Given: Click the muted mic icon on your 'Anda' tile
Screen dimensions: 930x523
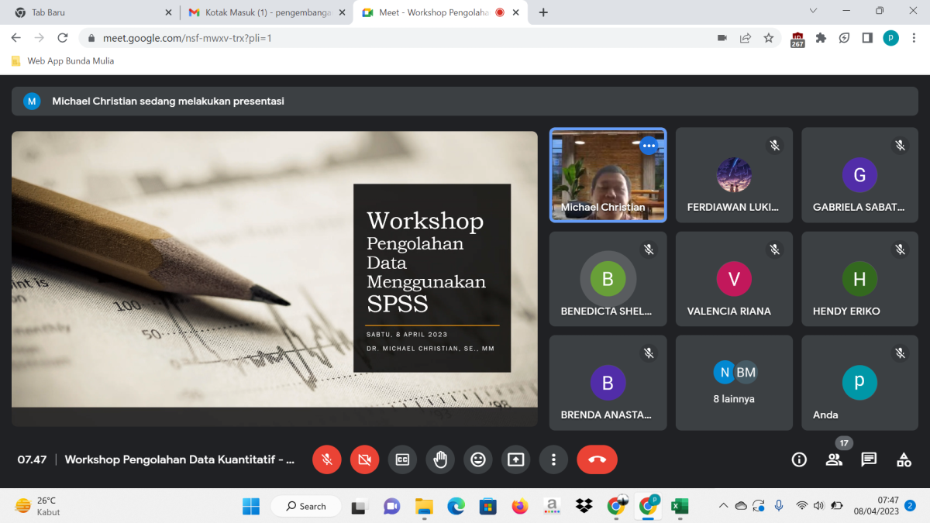Looking at the screenshot, I should pos(900,353).
